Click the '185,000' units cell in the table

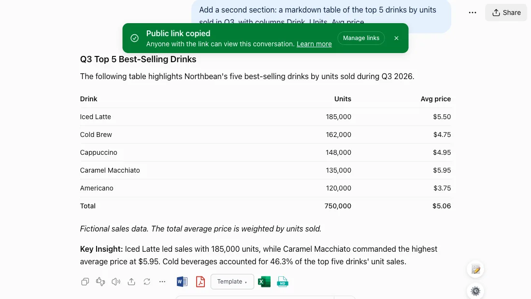pyautogui.click(x=339, y=117)
